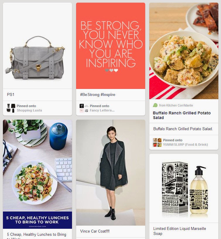Visit the from Kitchen Confidante source link
This screenshot has width=221, height=239.
pyautogui.click(x=176, y=105)
